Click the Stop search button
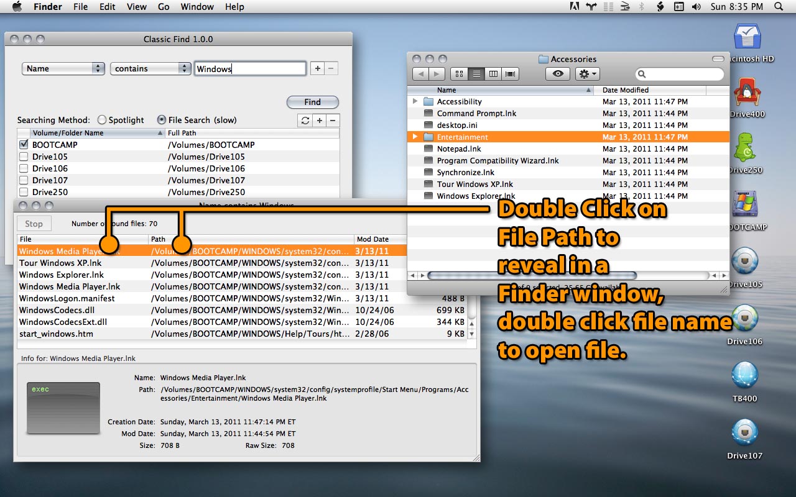Image resolution: width=796 pixels, height=497 pixels. click(34, 224)
